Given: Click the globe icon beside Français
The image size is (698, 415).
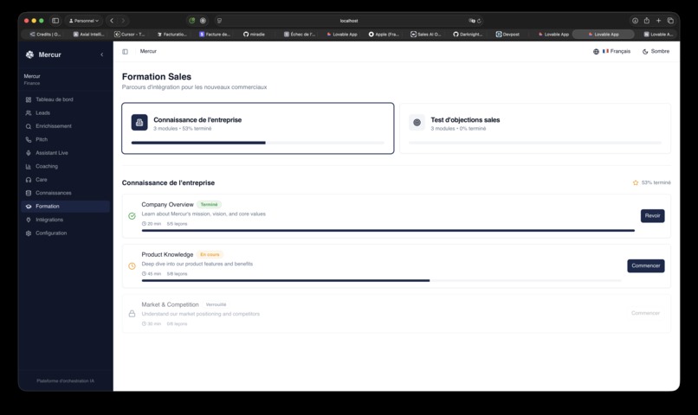Looking at the screenshot, I should coord(596,52).
